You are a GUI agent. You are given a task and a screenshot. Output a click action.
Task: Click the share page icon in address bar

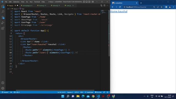[158, 7]
